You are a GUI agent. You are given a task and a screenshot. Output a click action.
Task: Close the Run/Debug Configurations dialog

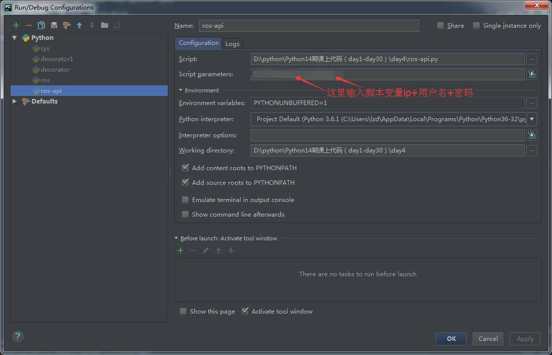536,5
